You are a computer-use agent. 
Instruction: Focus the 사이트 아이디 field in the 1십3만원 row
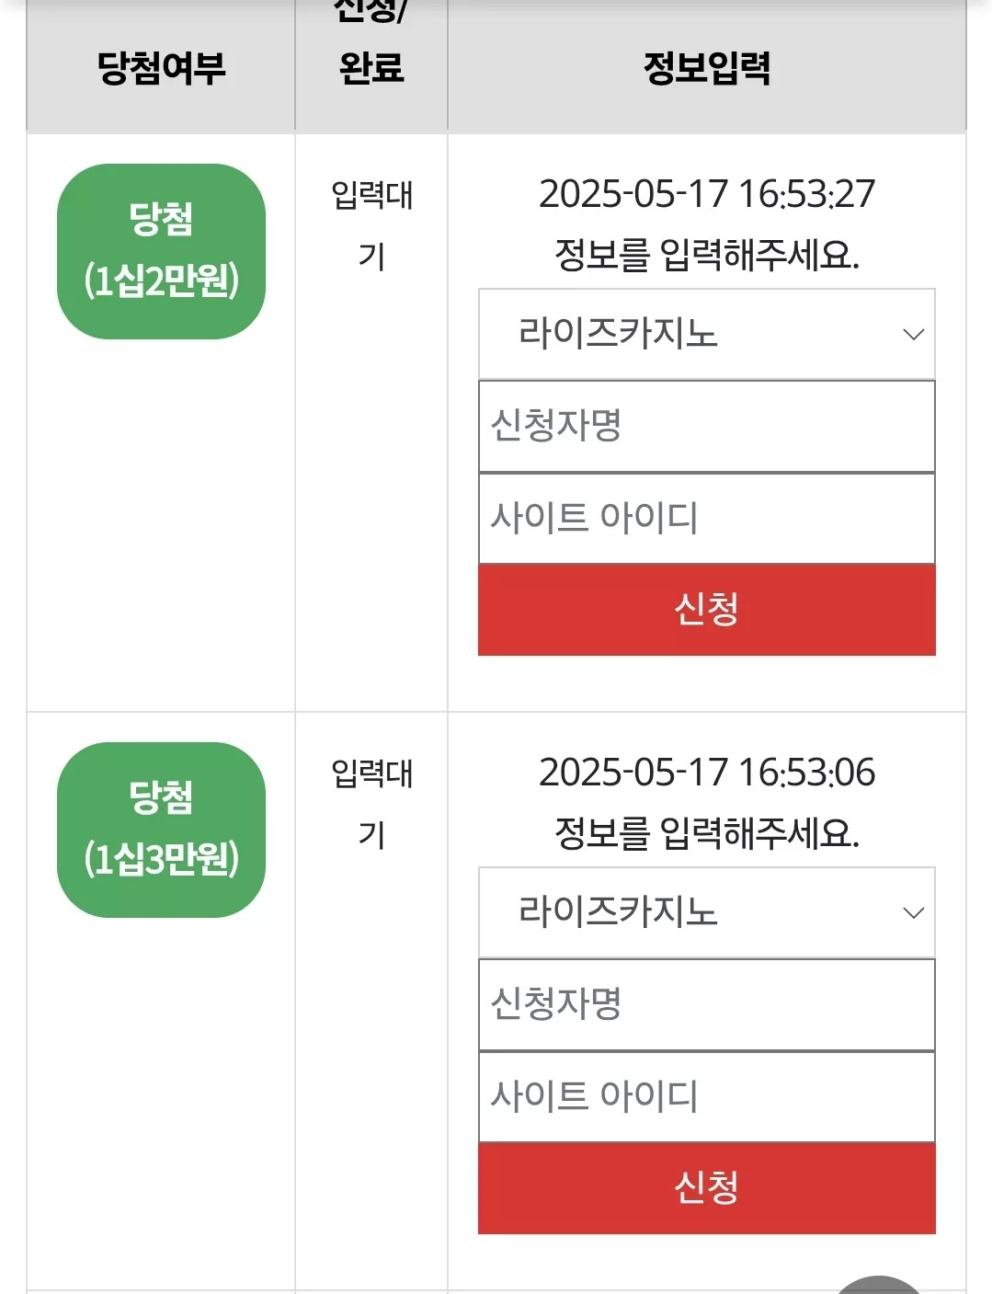click(707, 1097)
